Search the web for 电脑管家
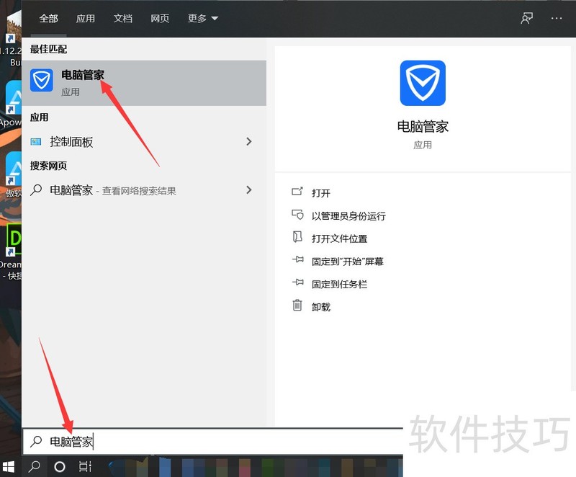The width and height of the screenshot is (576, 477). pos(144,190)
